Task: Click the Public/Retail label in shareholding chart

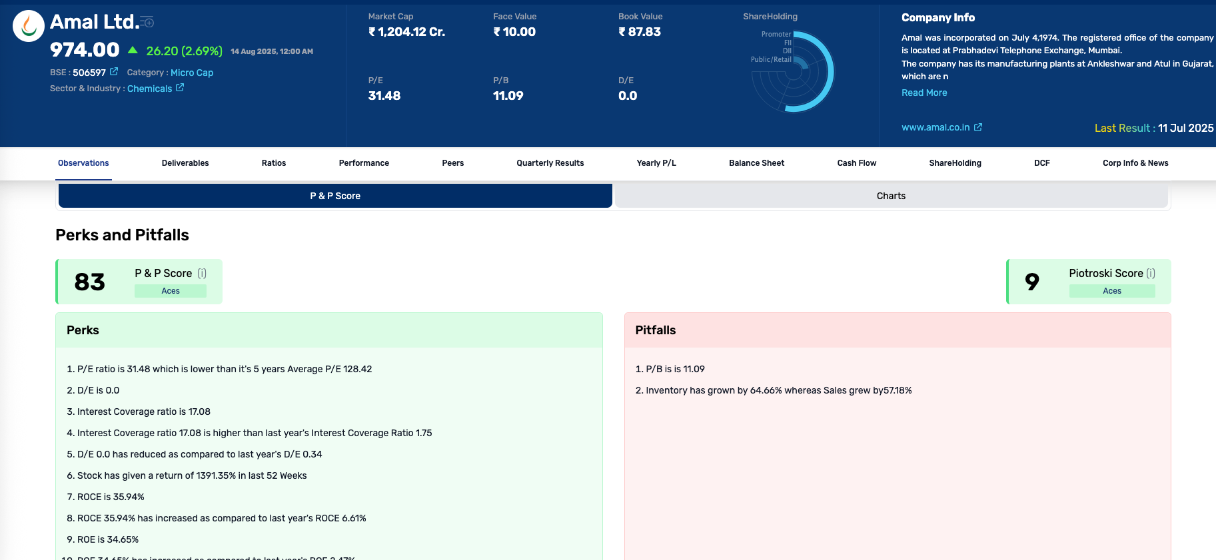Action: 771,59
